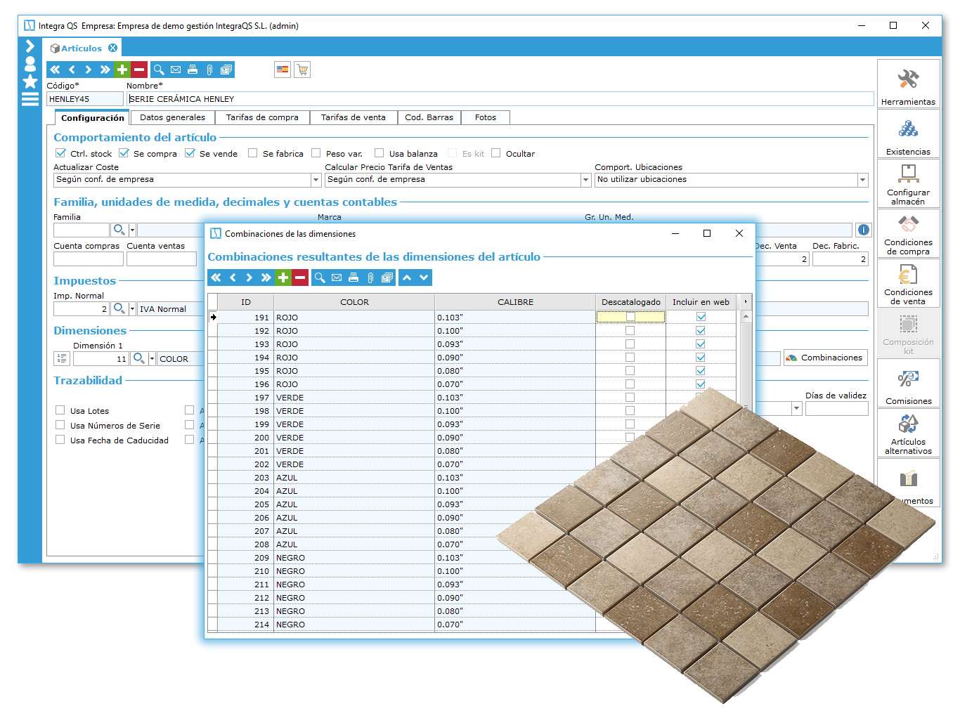Image resolution: width=960 pixels, height=725 pixels.
Task: Open the search magnifier in the Artículos toolbar
Action: (x=159, y=70)
